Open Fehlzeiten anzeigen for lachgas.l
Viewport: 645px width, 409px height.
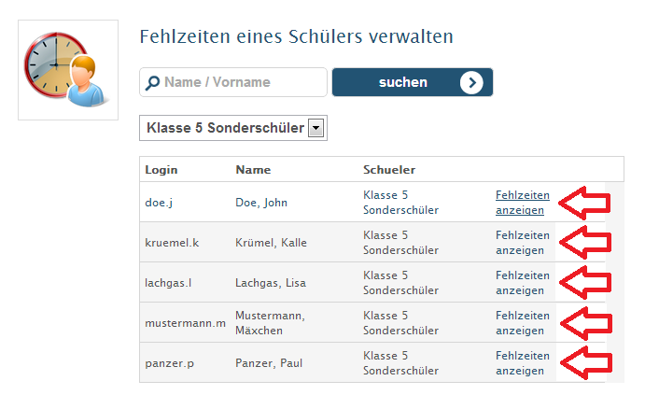tap(523, 283)
